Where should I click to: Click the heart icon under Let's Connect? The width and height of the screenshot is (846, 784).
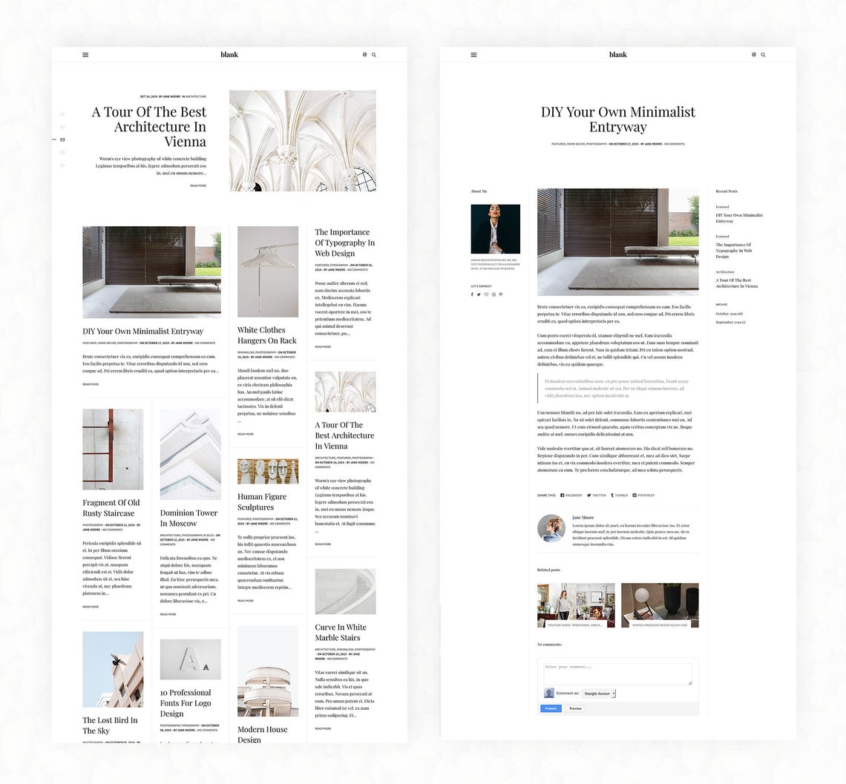[x=487, y=294]
